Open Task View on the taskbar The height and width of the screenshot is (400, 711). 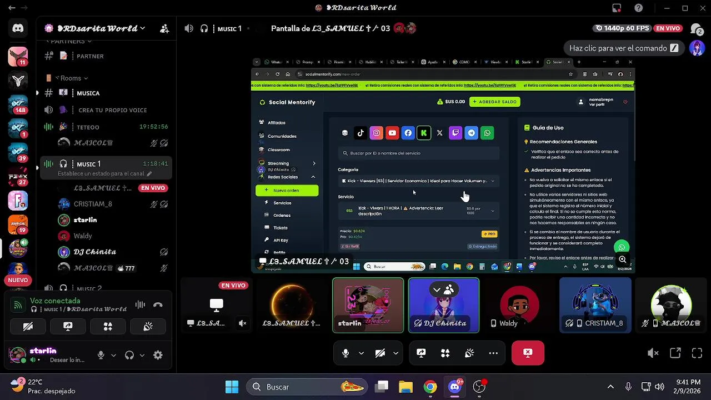(x=382, y=387)
